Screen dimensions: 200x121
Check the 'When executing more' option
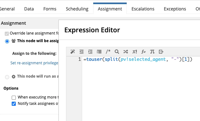(14, 98)
